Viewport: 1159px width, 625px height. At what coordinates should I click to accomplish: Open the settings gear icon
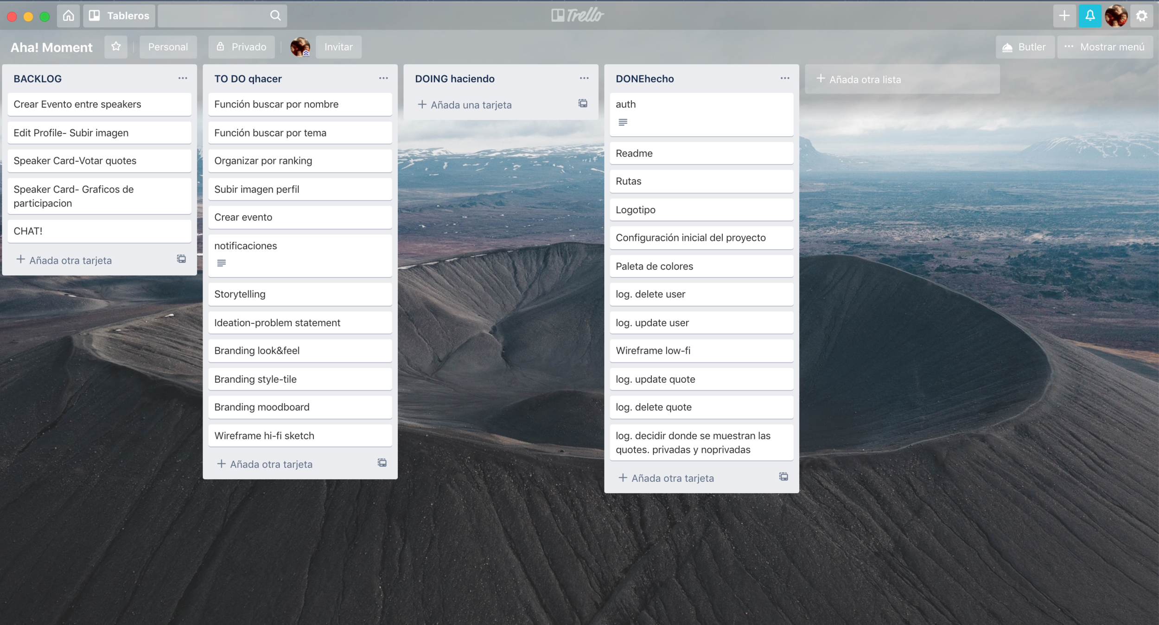click(1141, 16)
